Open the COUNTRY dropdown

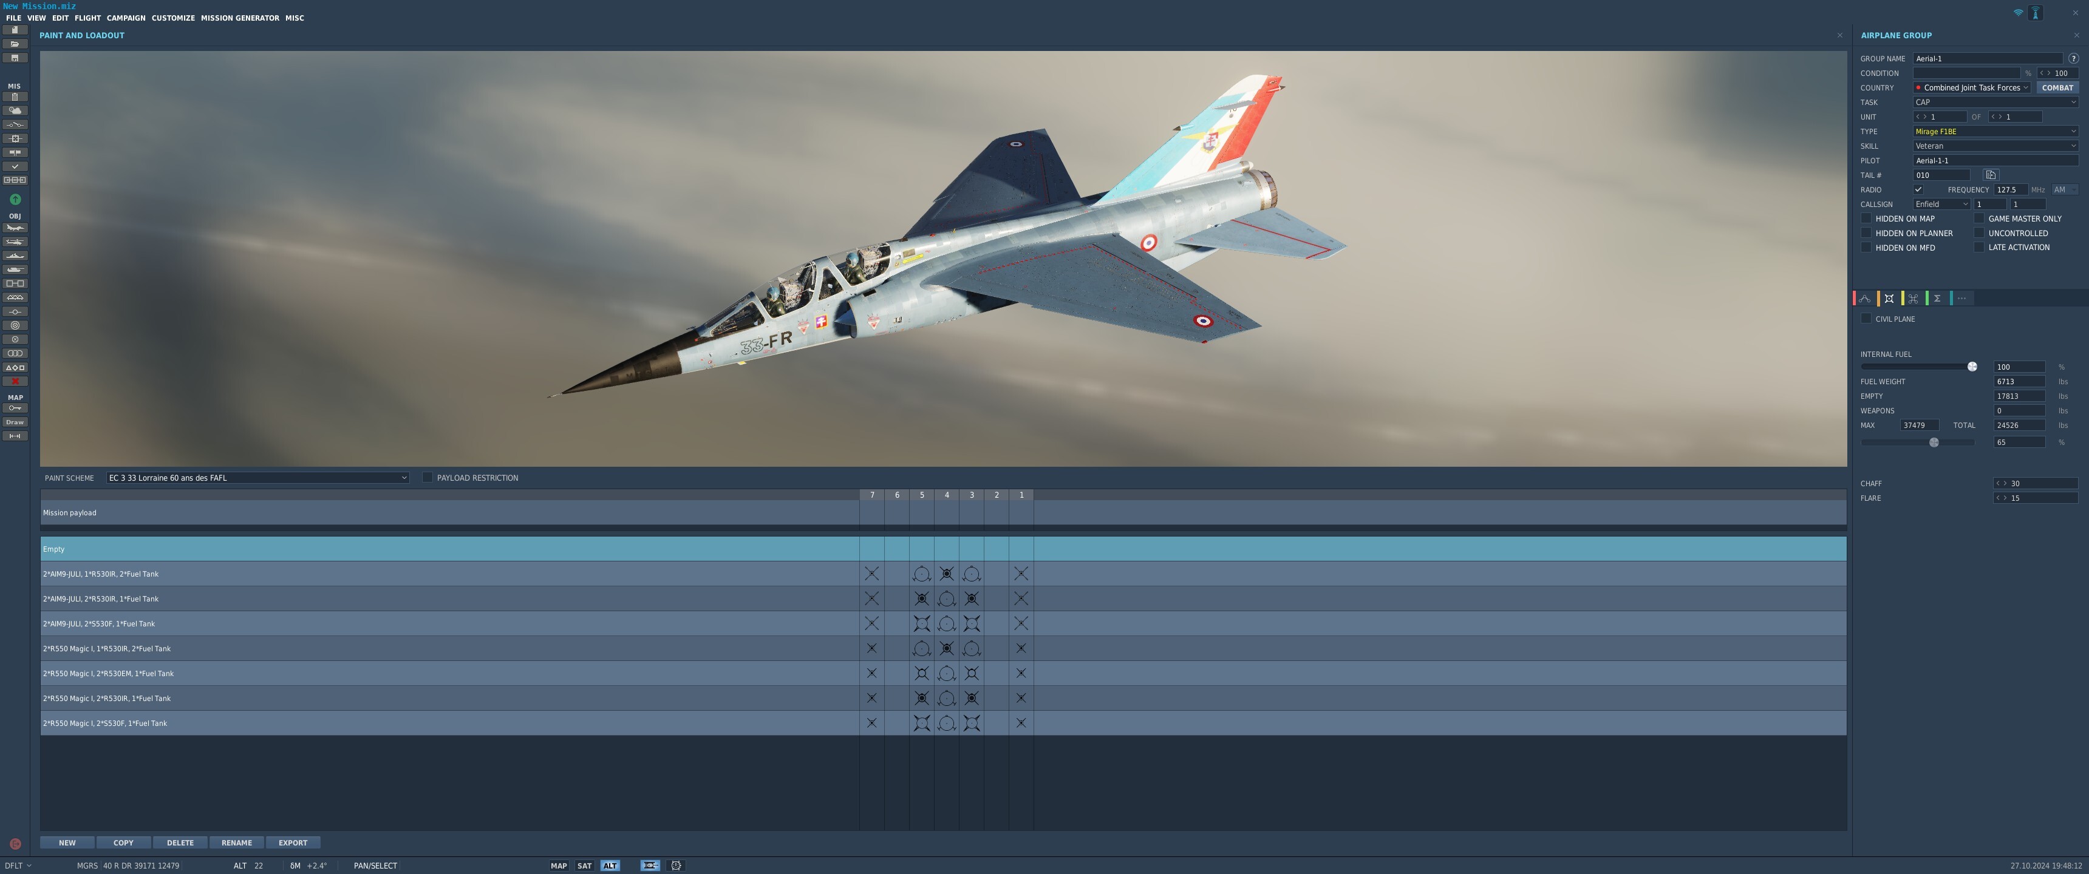point(1971,87)
